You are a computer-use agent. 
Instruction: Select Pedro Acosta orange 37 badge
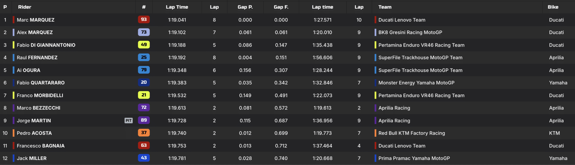pos(144,133)
